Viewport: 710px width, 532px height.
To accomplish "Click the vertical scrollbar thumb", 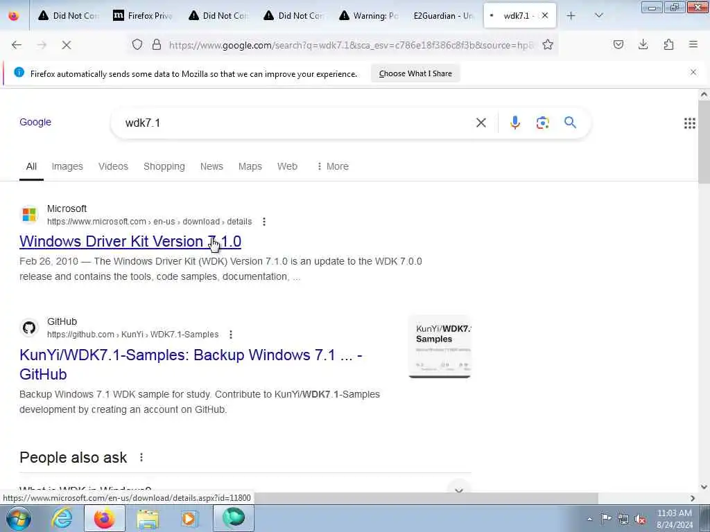I will (x=704, y=142).
